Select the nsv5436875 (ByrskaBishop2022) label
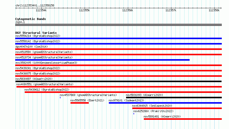Viewport: 229px width, 129px height. coord(38,73)
